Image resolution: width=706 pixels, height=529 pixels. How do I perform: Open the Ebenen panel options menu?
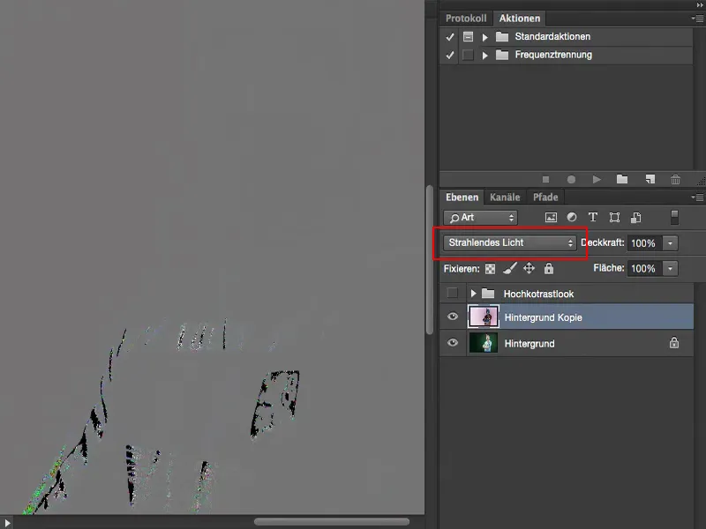(697, 197)
